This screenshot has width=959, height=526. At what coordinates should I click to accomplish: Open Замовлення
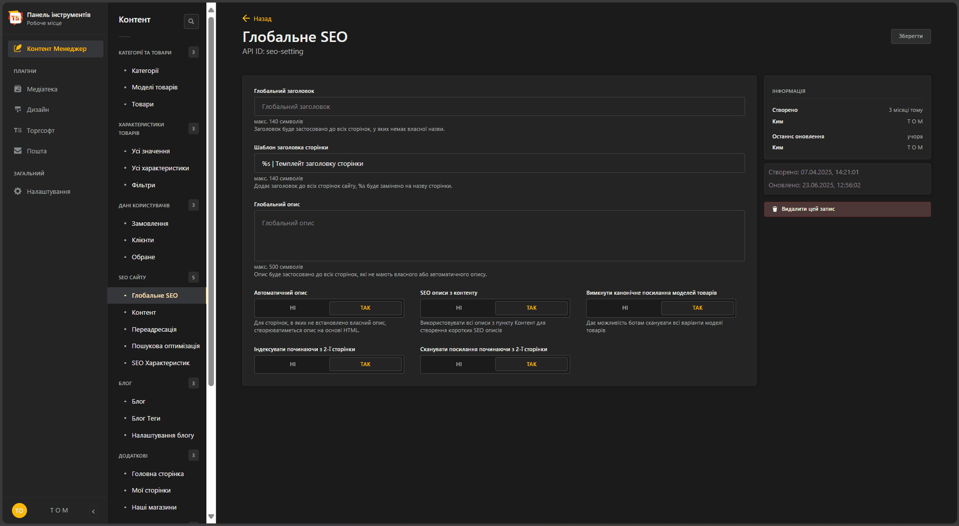pyautogui.click(x=150, y=223)
